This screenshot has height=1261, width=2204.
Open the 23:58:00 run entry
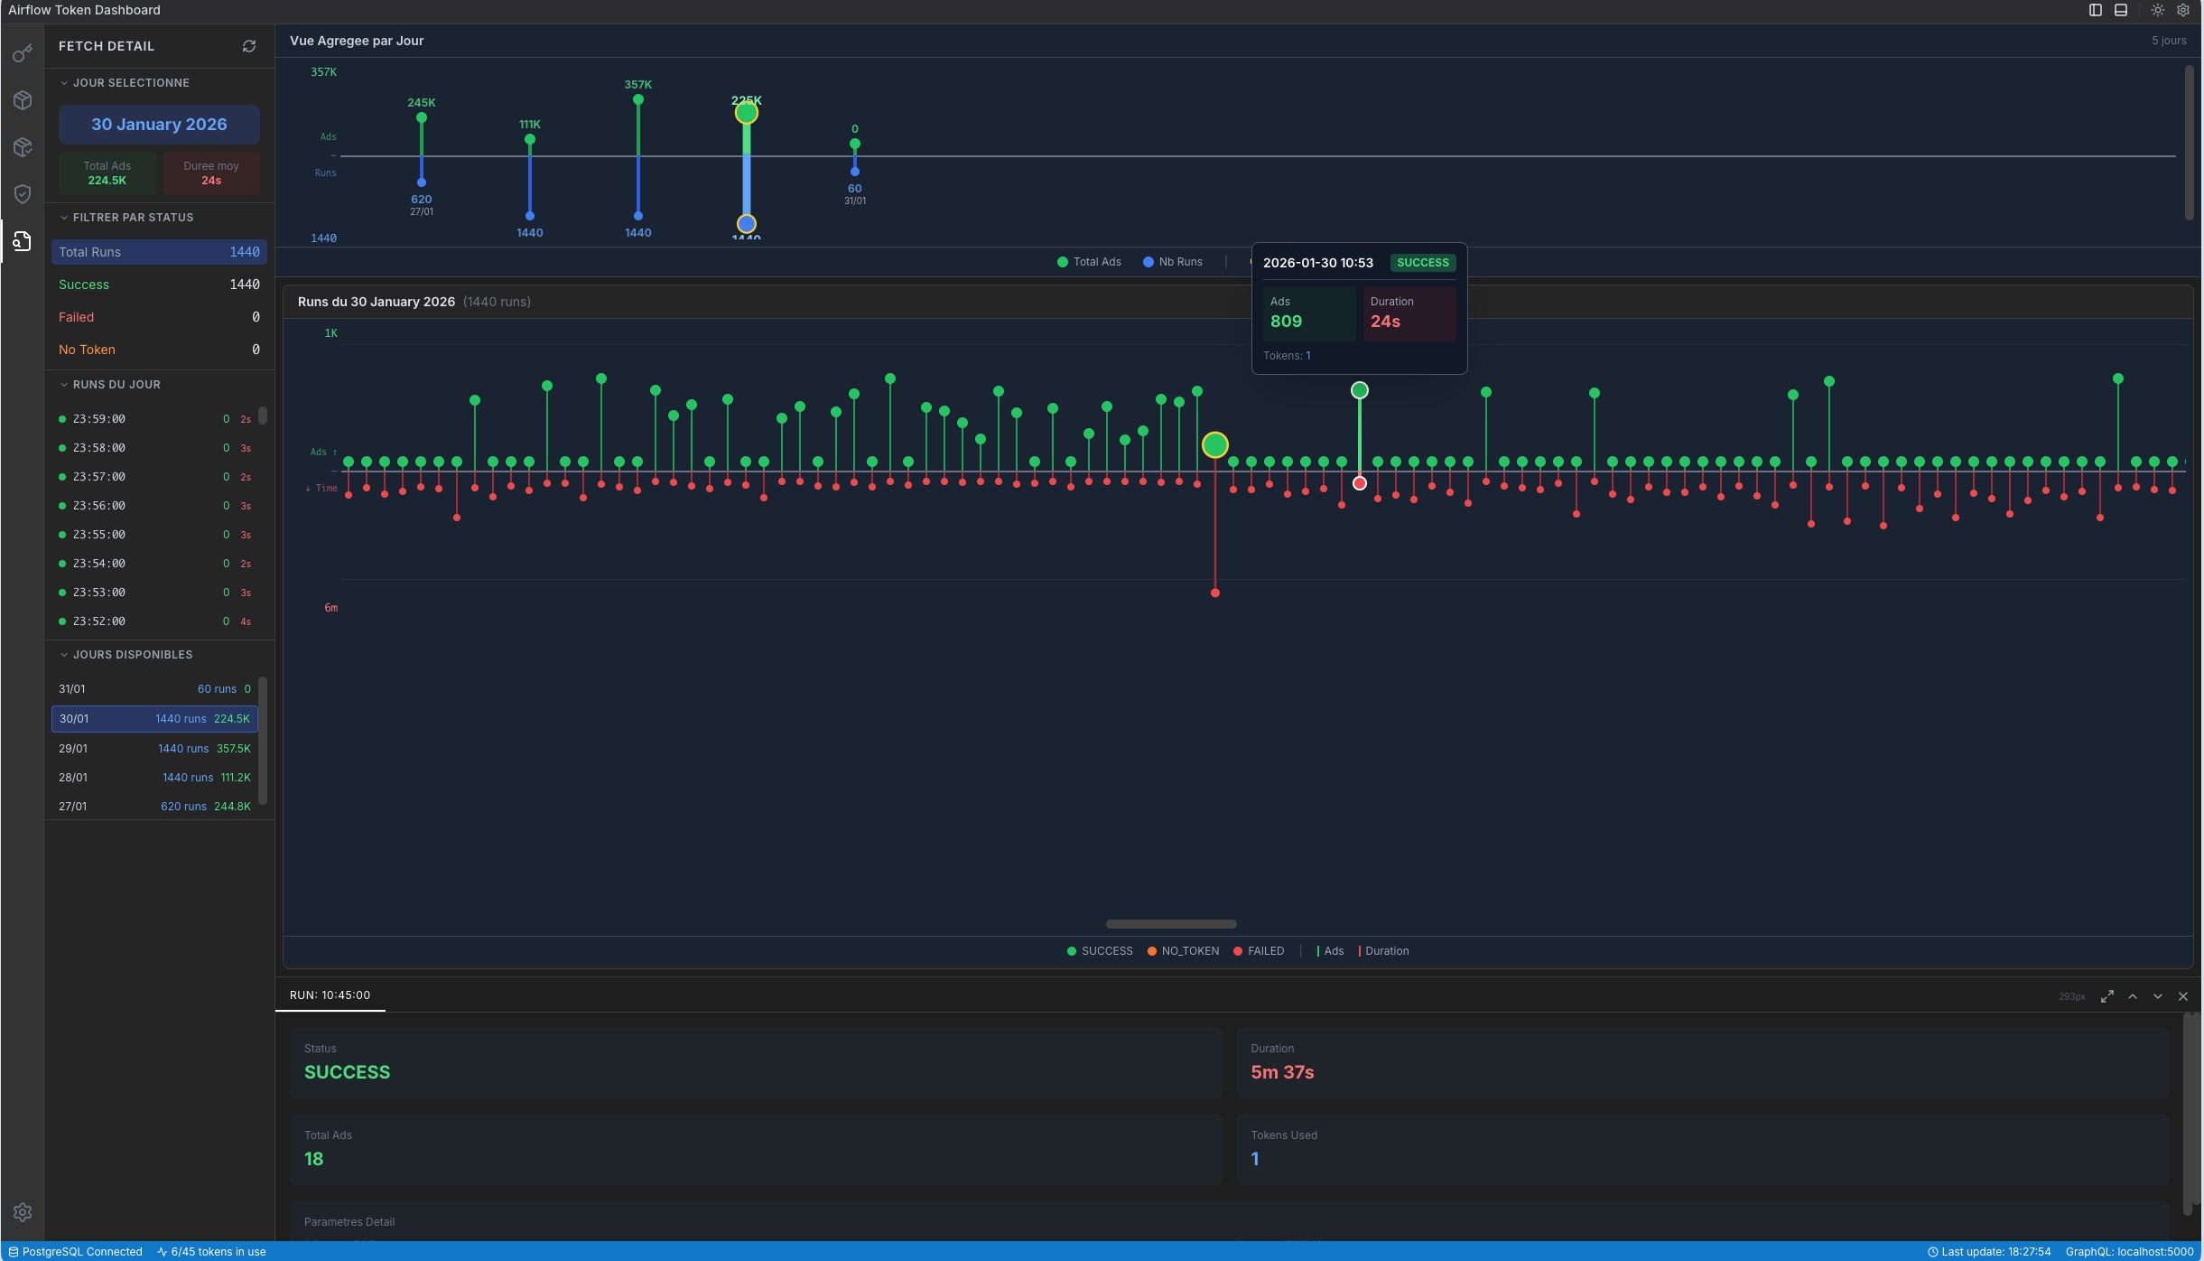click(154, 448)
